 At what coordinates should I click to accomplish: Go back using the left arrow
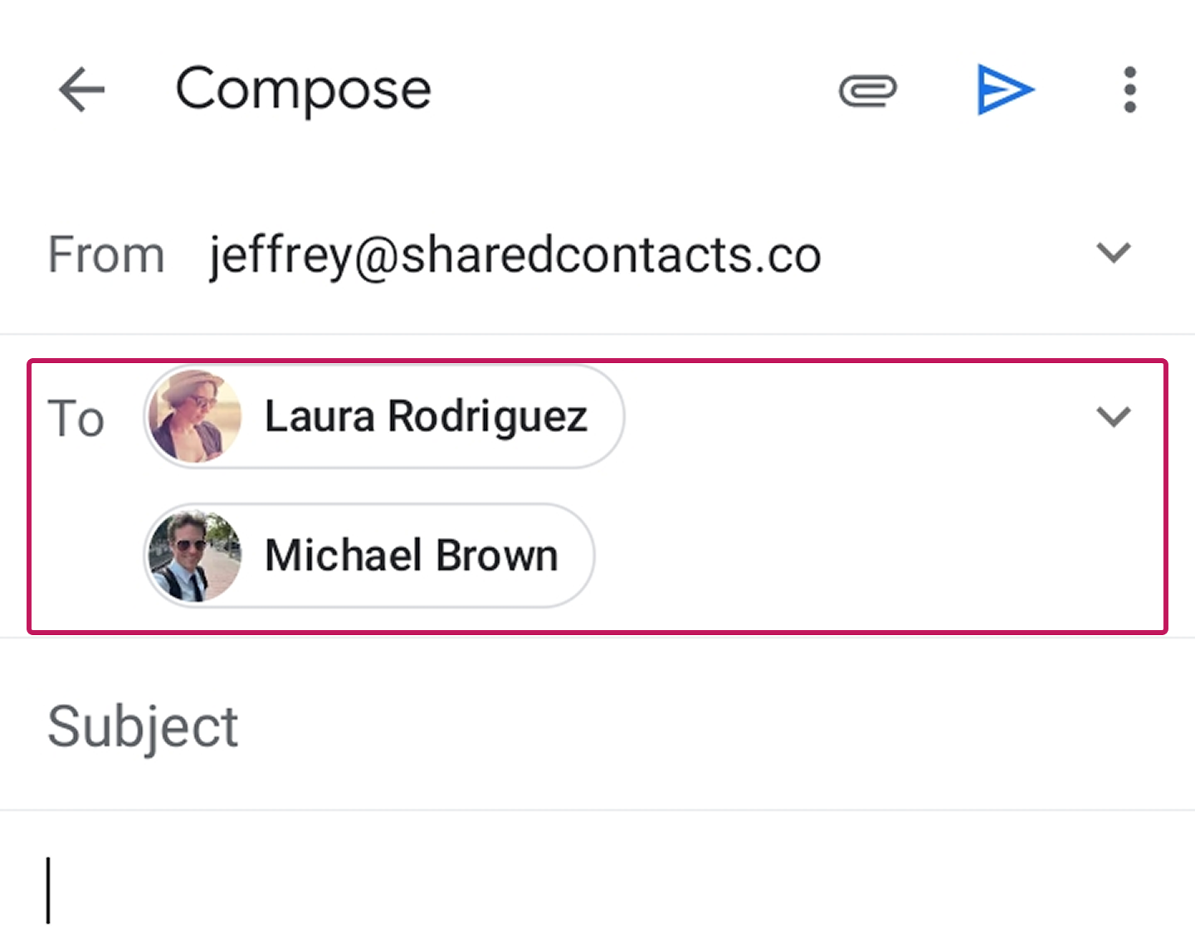click(x=81, y=90)
